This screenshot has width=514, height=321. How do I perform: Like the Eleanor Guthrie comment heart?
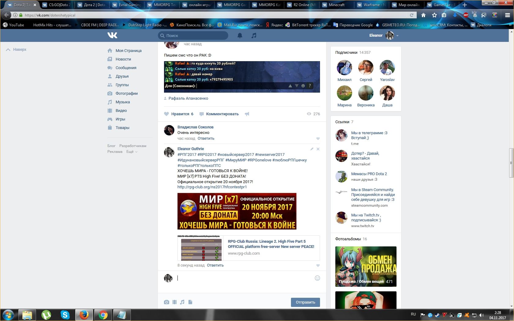[318, 265]
